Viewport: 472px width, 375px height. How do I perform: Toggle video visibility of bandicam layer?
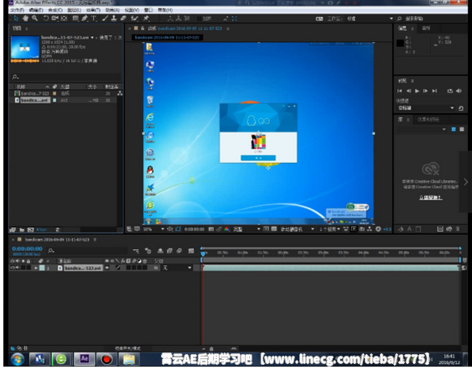(x=13, y=268)
